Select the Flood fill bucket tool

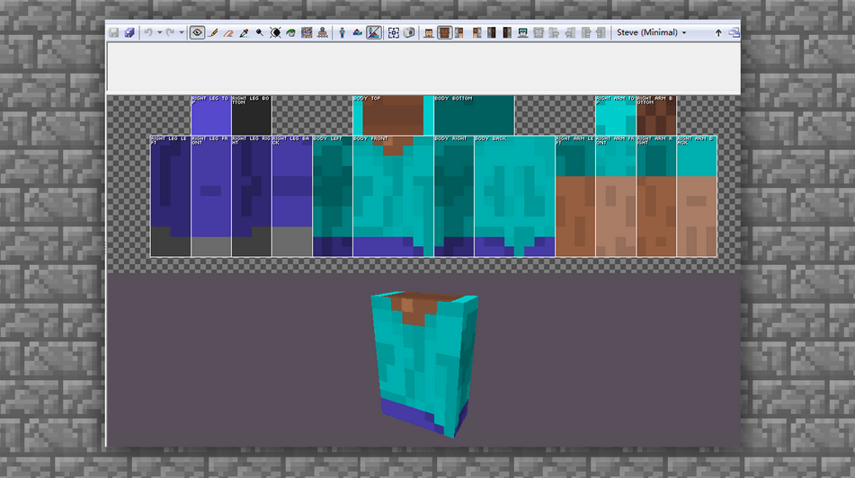[x=291, y=32]
